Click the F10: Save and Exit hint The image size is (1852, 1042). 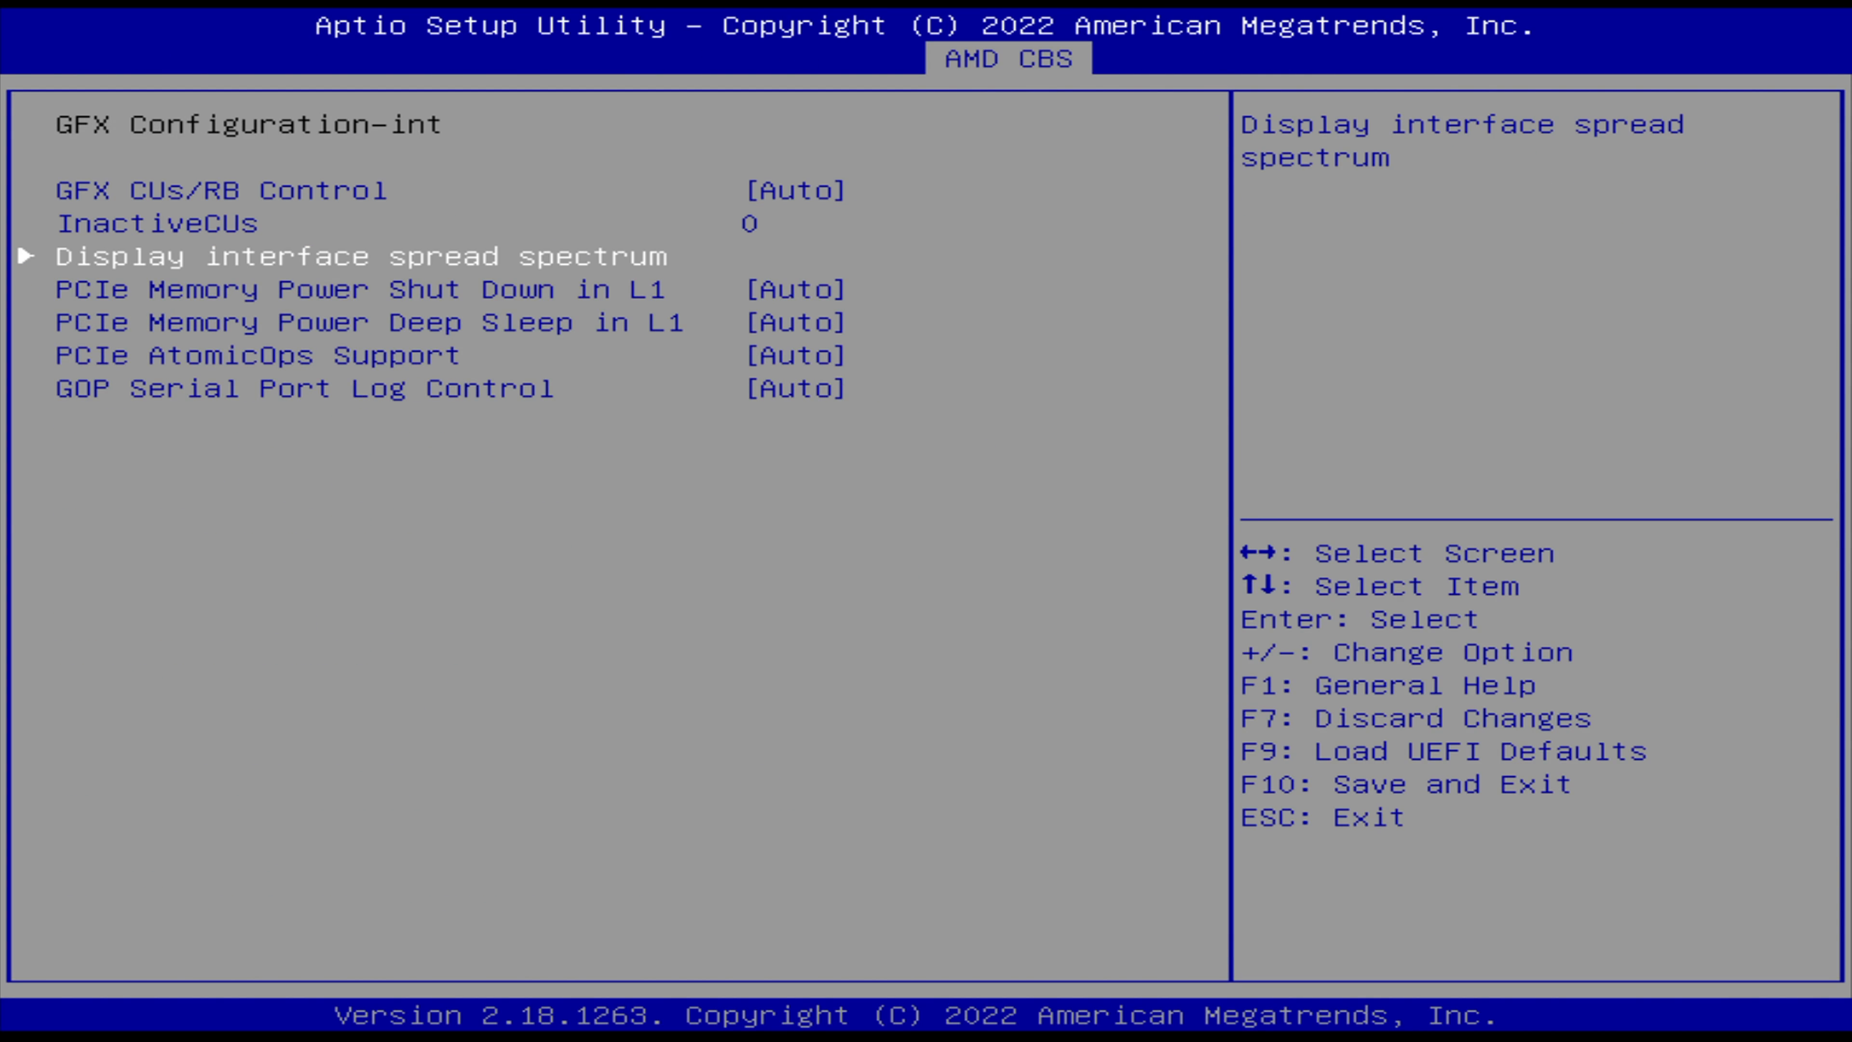tap(1406, 785)
